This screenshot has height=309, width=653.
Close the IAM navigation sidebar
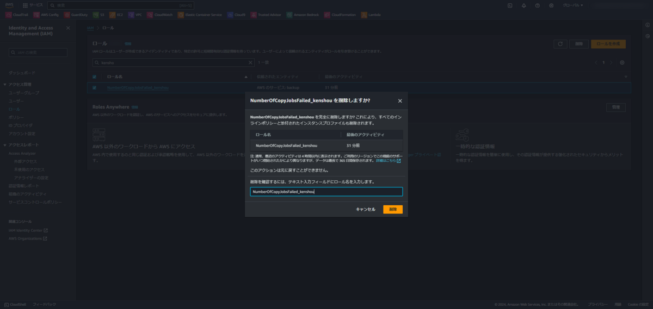tap(68, 28)
